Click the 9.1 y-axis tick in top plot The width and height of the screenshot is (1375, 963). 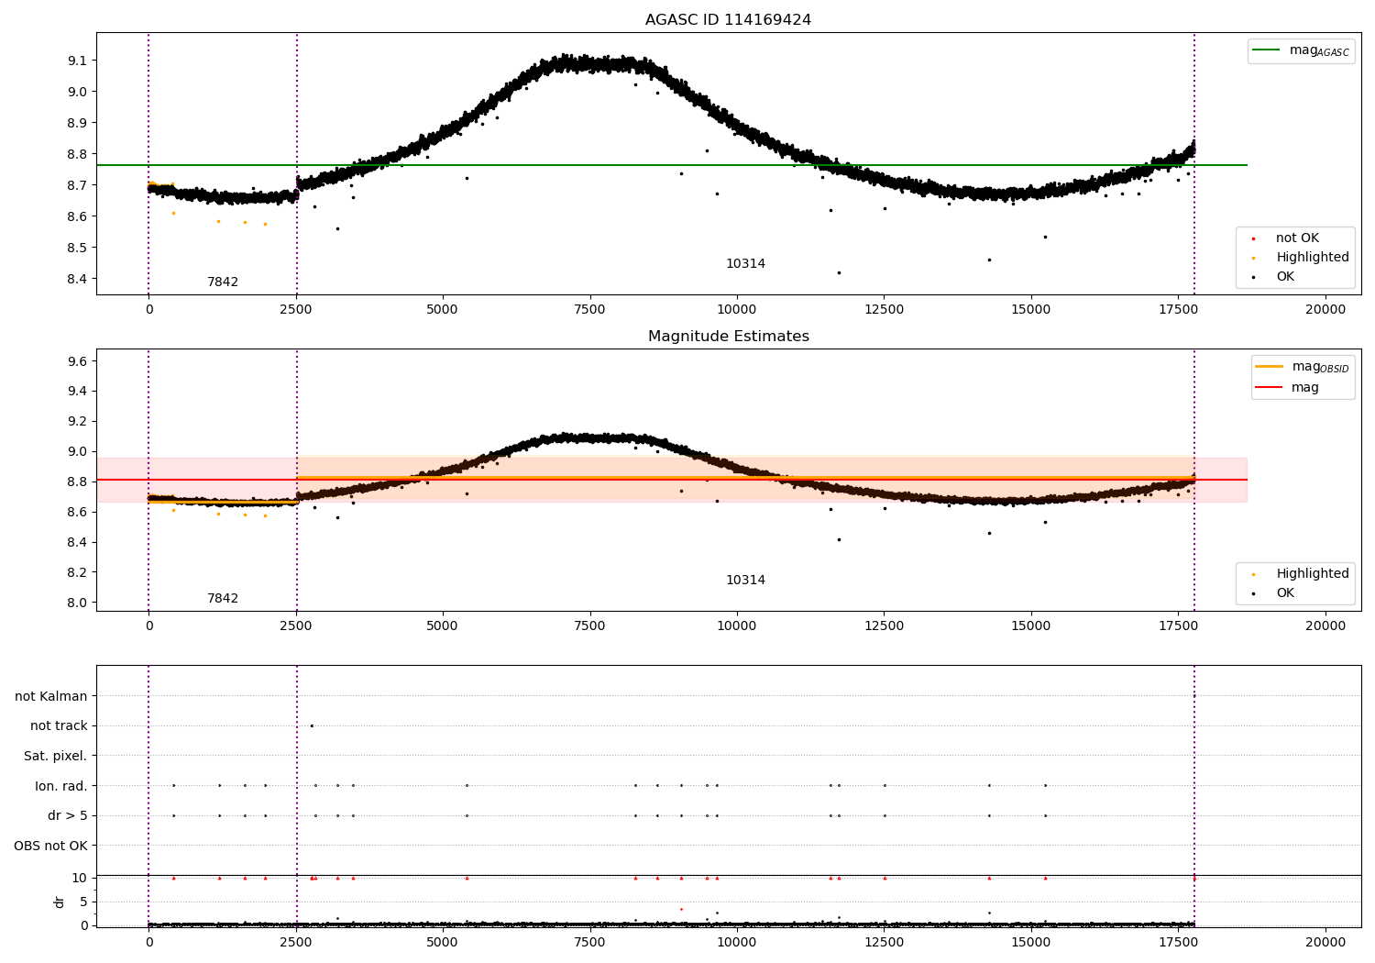click(x=77, y=61)
